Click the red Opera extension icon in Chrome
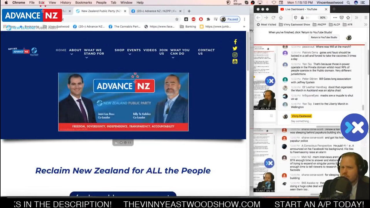This screenshot has height=208, width=370. point(201,19)
